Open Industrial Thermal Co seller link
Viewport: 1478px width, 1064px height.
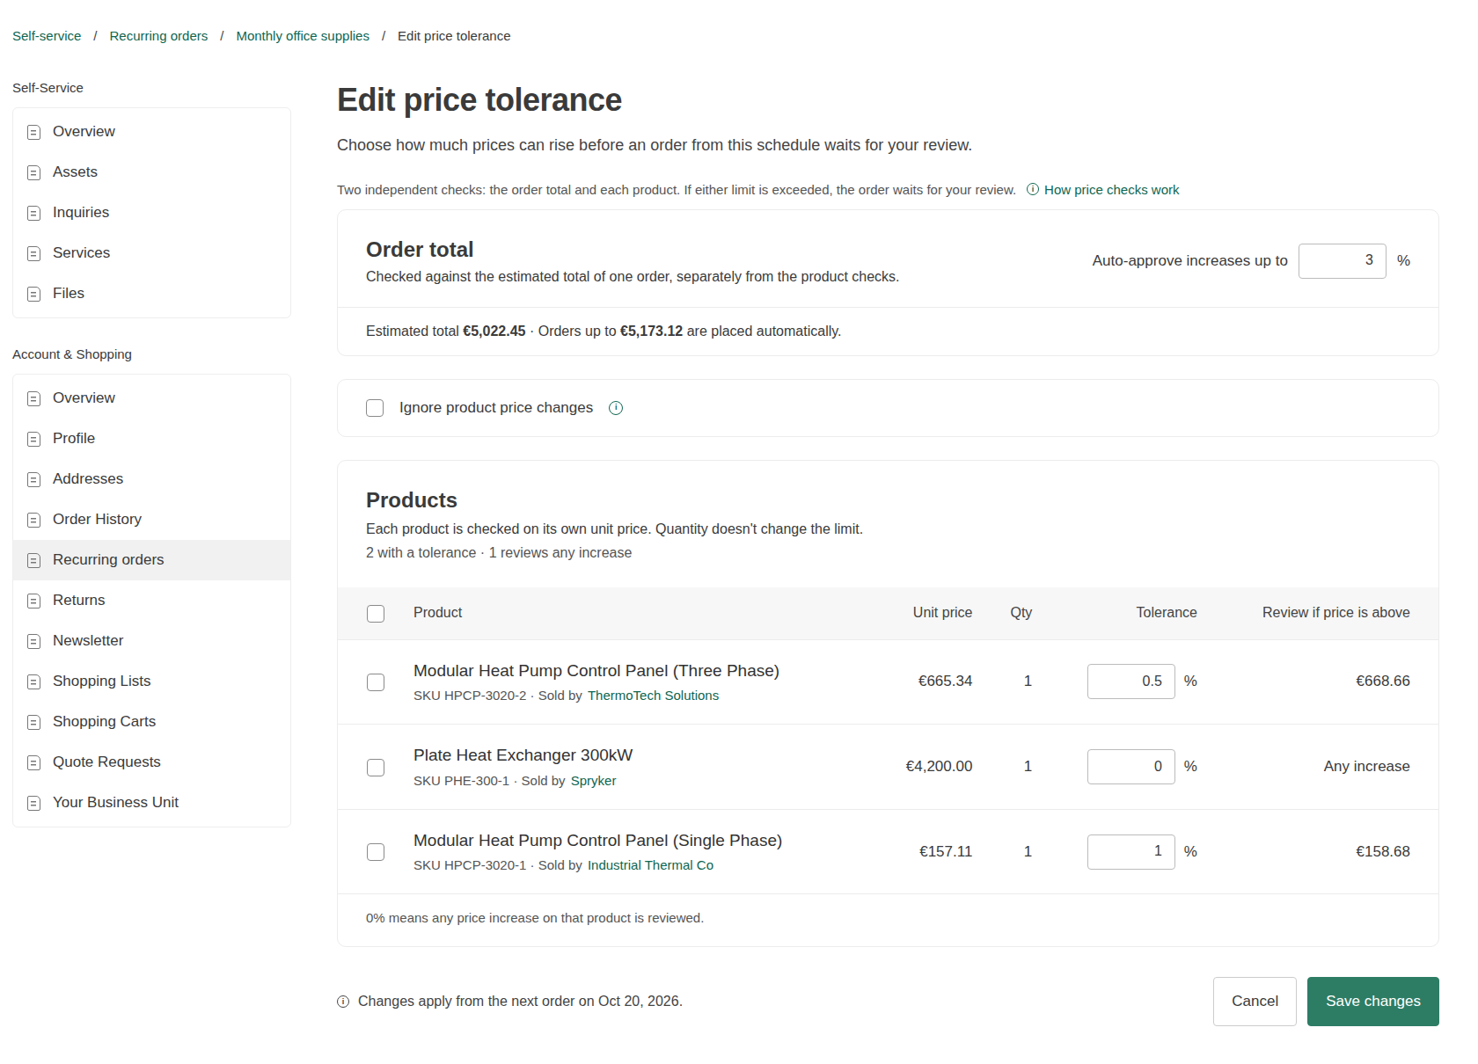[650, 865]
